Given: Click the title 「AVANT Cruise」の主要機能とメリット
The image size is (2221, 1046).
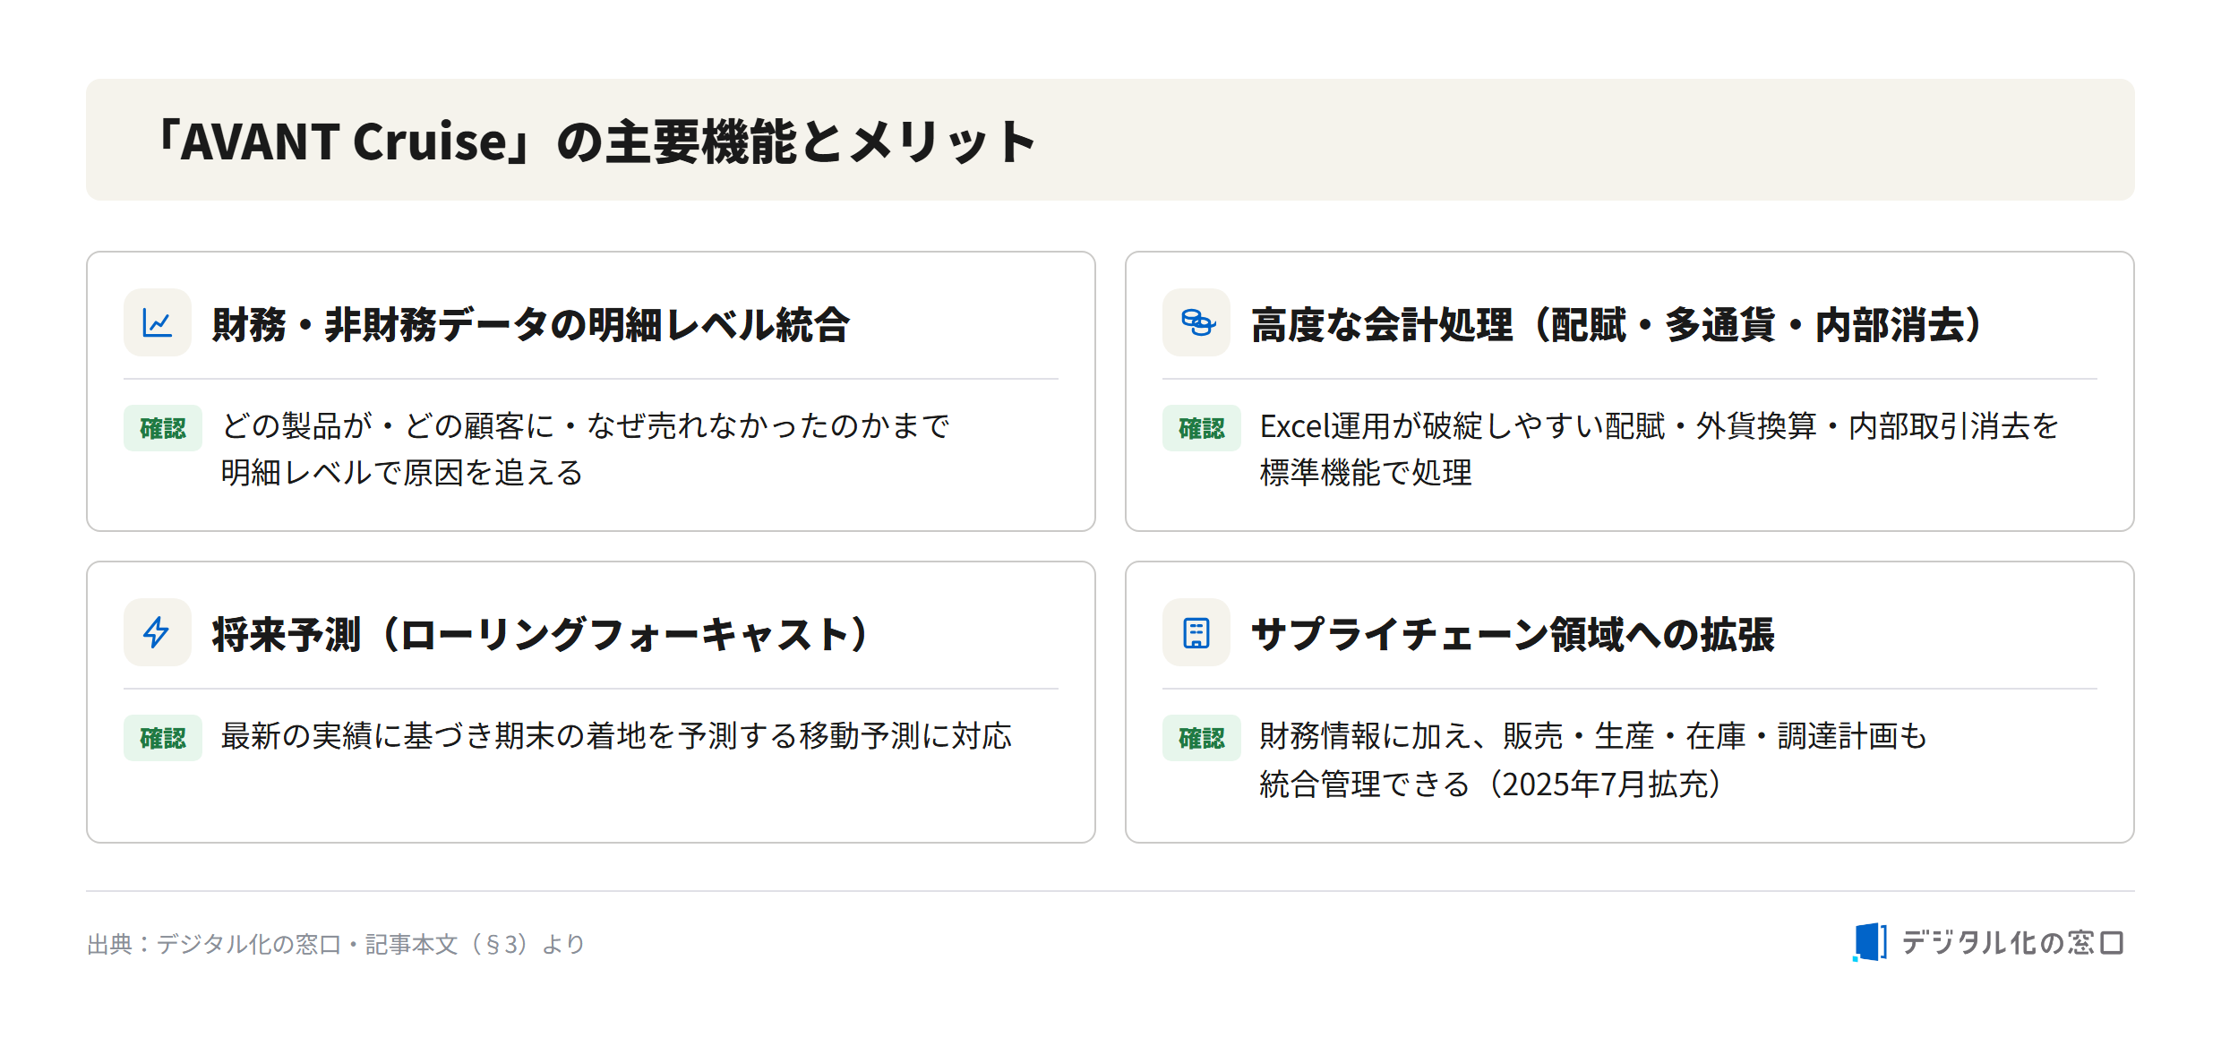Looking at the screenshot, I should [x=595, y=141].
